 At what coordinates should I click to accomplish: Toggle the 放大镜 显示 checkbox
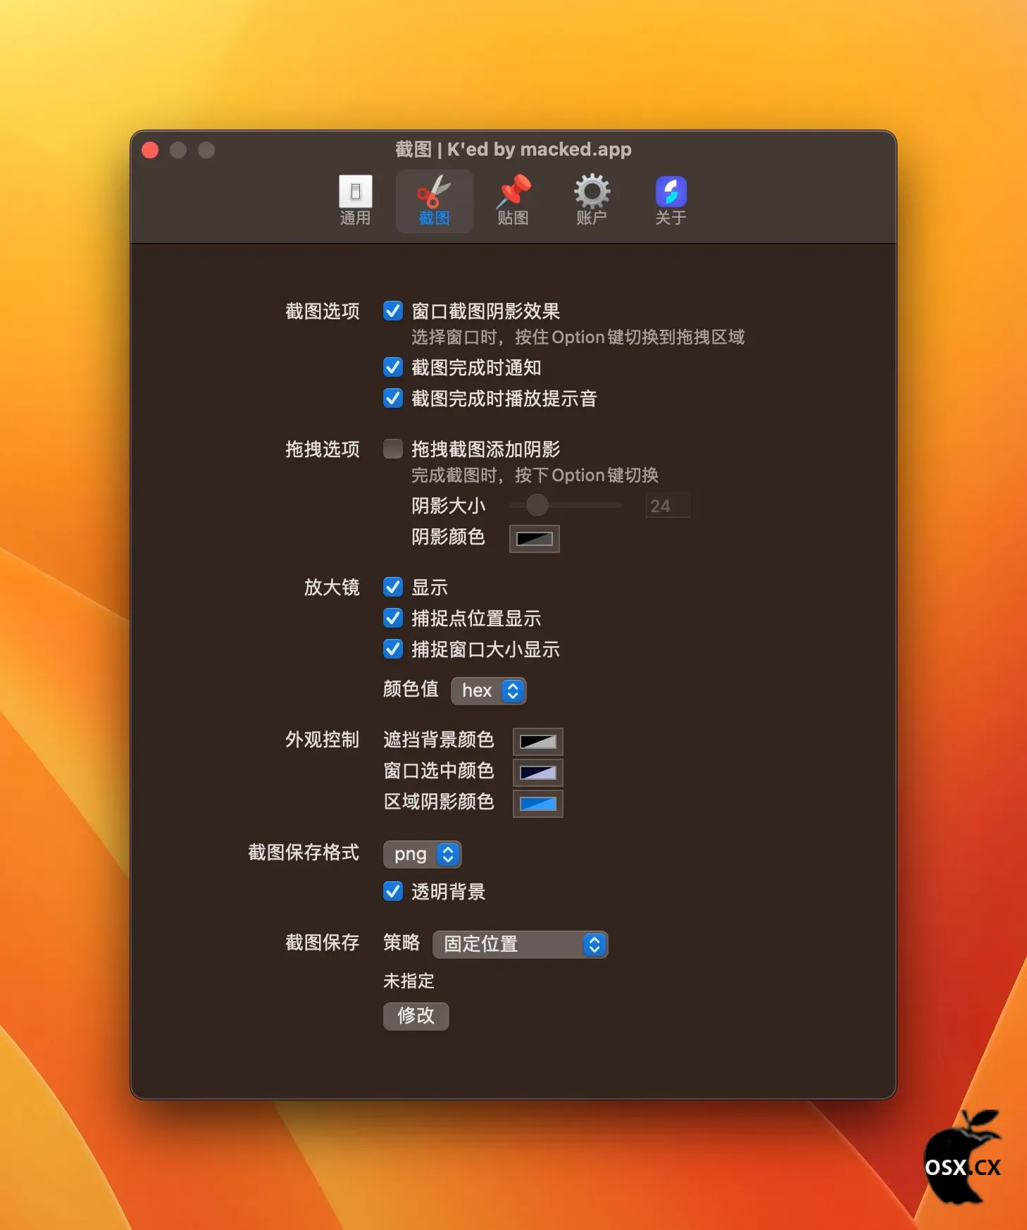(x=393, y=587)
